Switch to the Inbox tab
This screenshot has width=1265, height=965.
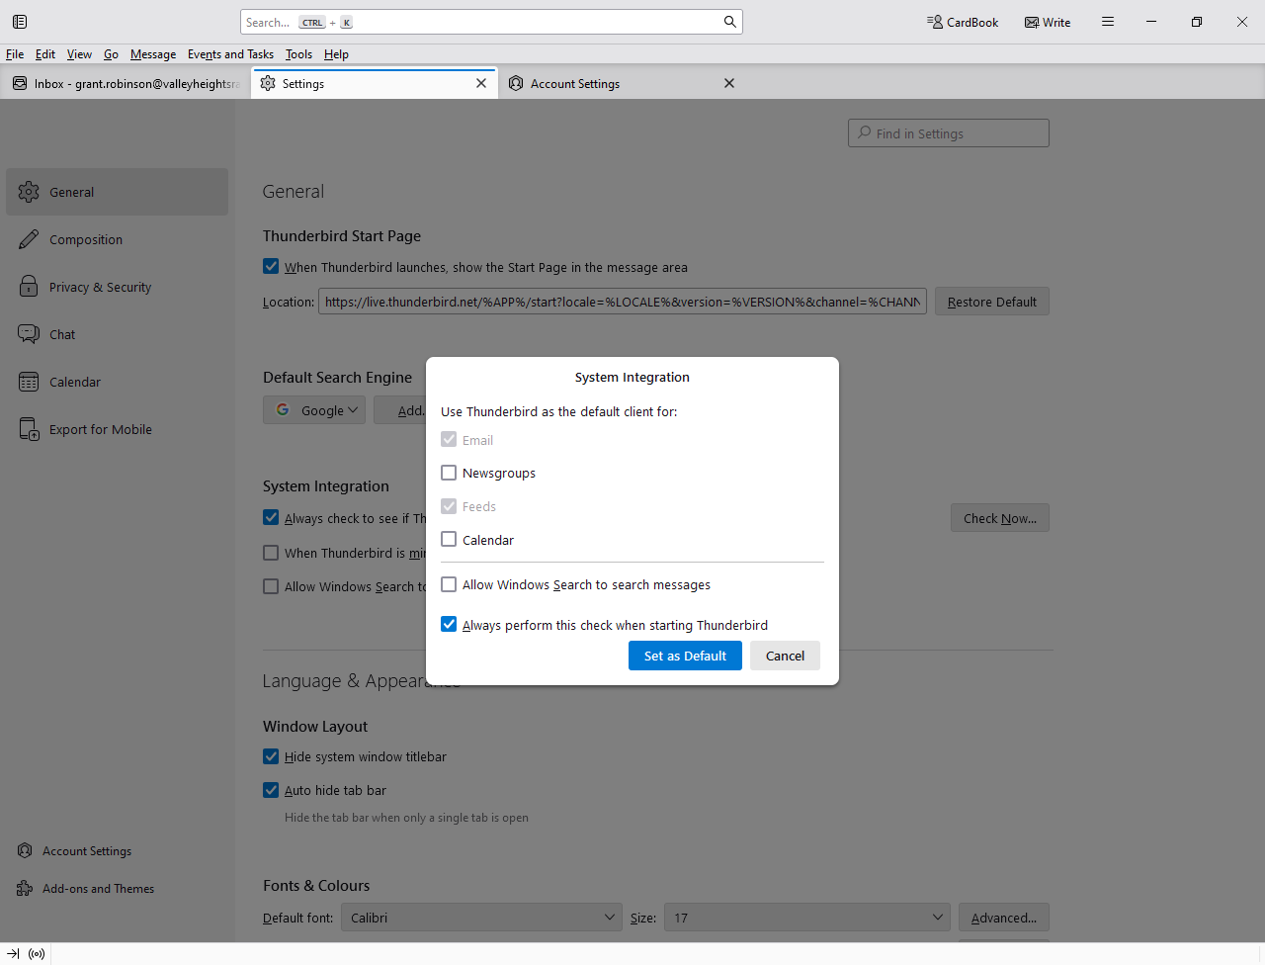pyautogui.click(x=126, y=83)
